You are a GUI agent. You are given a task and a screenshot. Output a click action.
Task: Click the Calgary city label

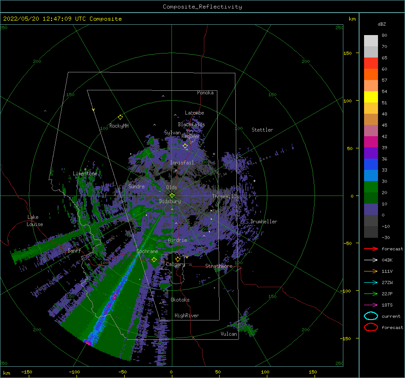175,264
